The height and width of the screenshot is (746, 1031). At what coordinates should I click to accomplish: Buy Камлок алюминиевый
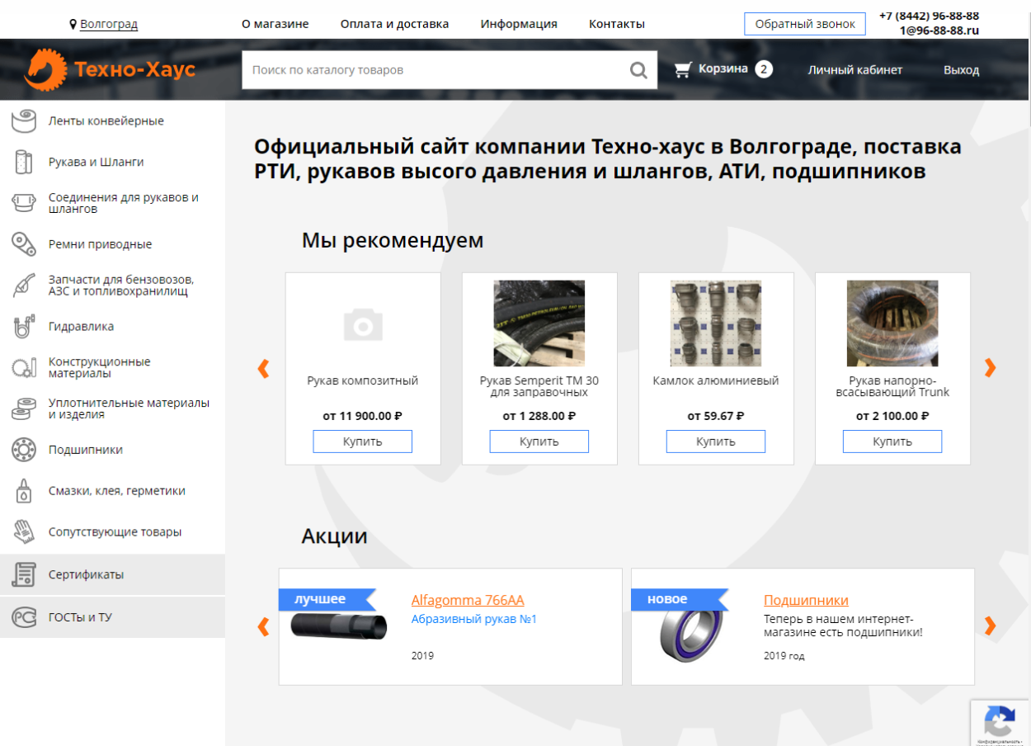[716, 441]
